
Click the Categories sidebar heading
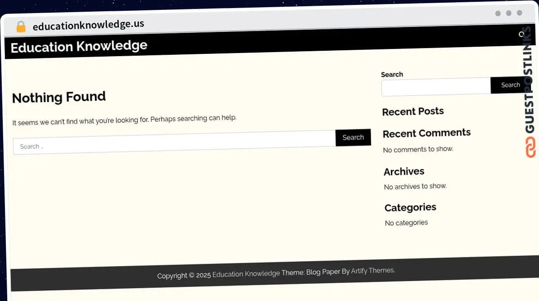[410, 207]
